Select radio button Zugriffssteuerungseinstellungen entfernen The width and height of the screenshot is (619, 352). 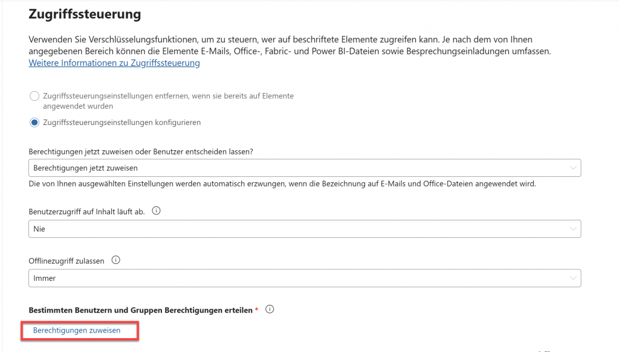coord(34,97)
